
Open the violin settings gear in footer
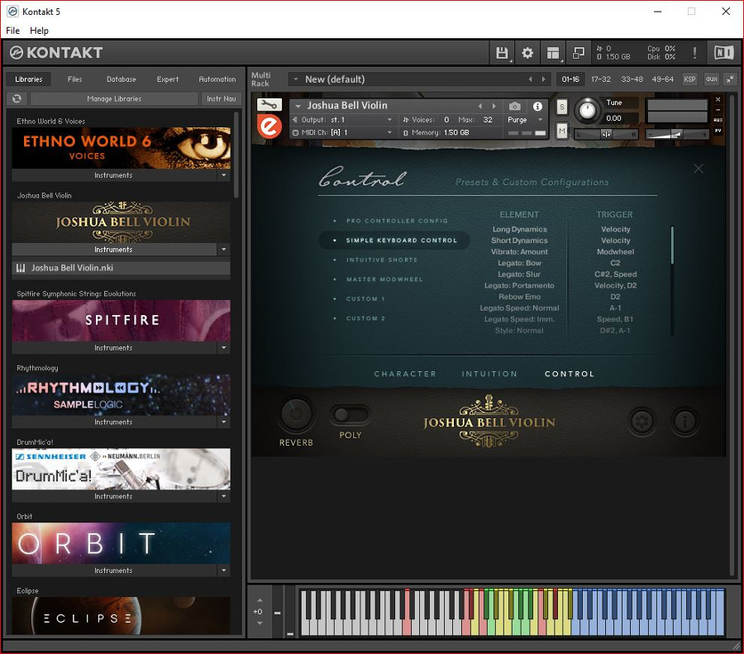[x=643, y=421]
